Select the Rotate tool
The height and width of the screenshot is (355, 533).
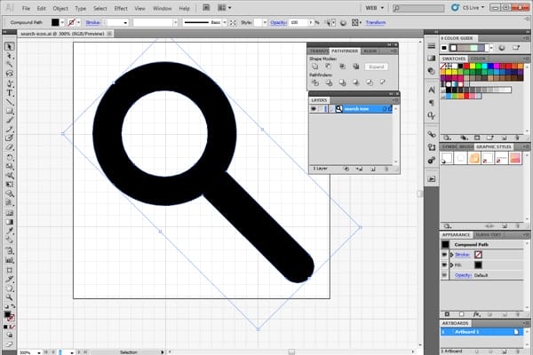[10, 157]
